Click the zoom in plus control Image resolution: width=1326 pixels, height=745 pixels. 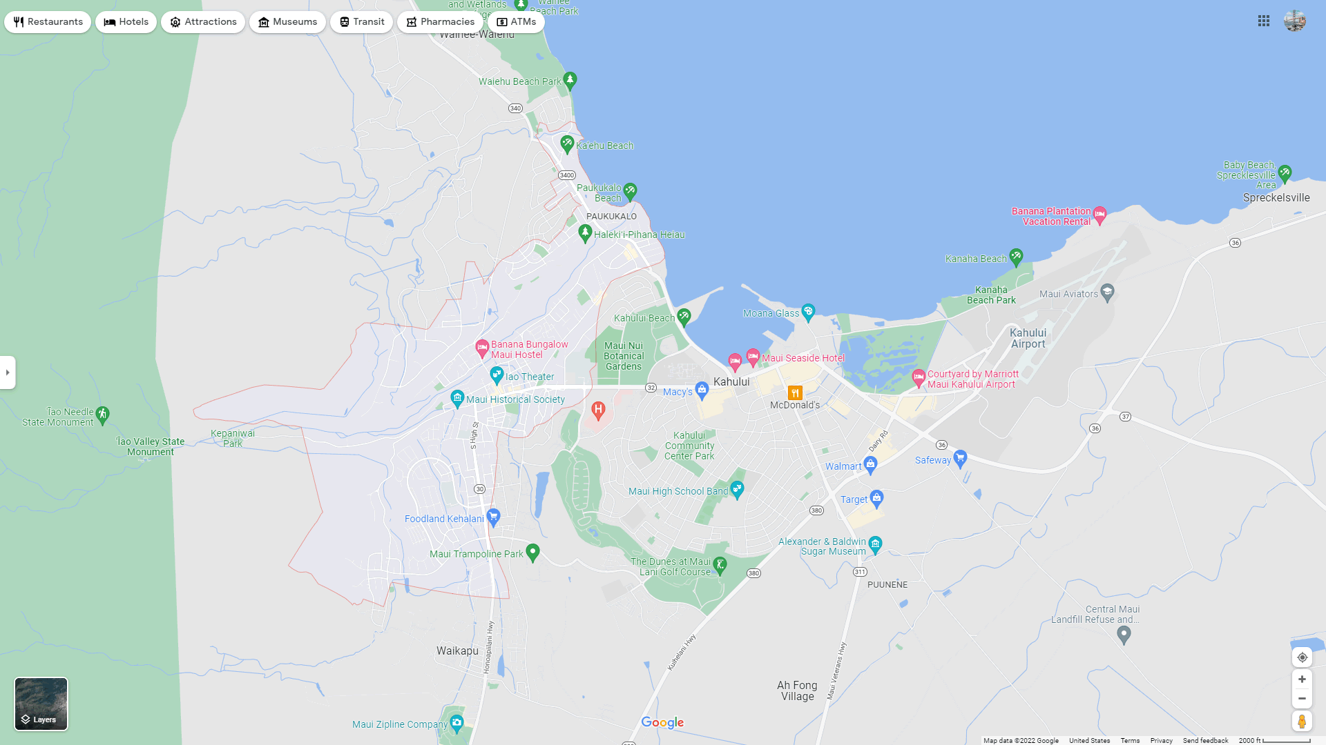[x=1302, y=679]
